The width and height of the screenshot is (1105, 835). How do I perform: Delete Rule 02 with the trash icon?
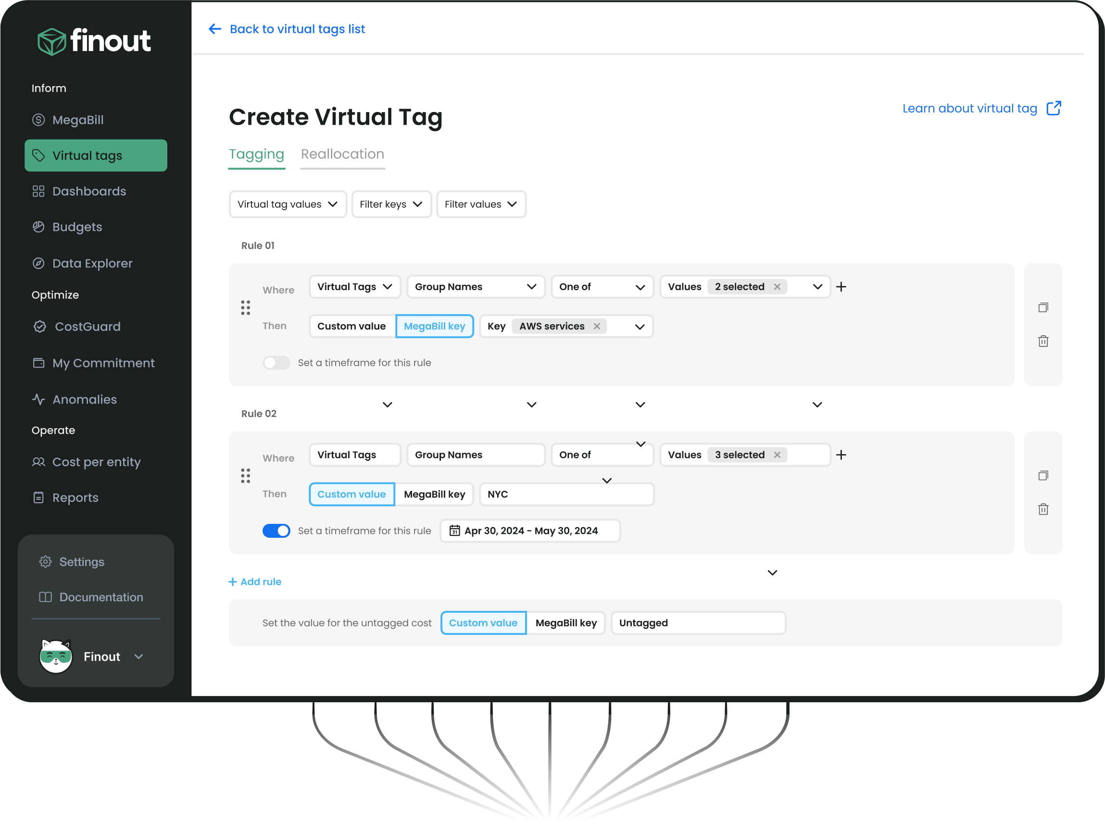pos(1043,509)
